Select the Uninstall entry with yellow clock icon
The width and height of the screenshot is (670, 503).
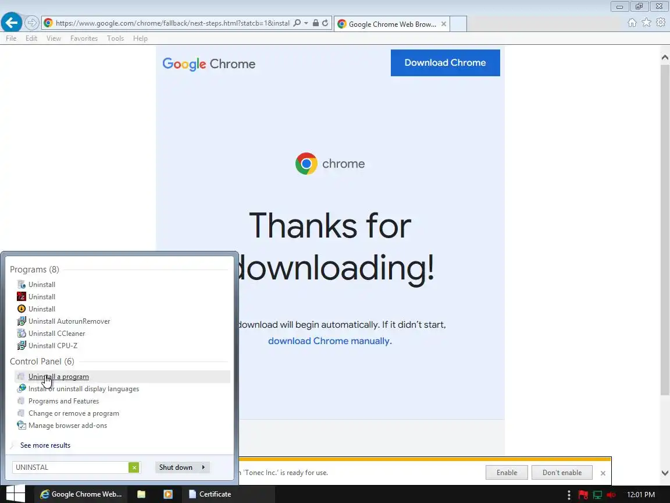point(42,309)
